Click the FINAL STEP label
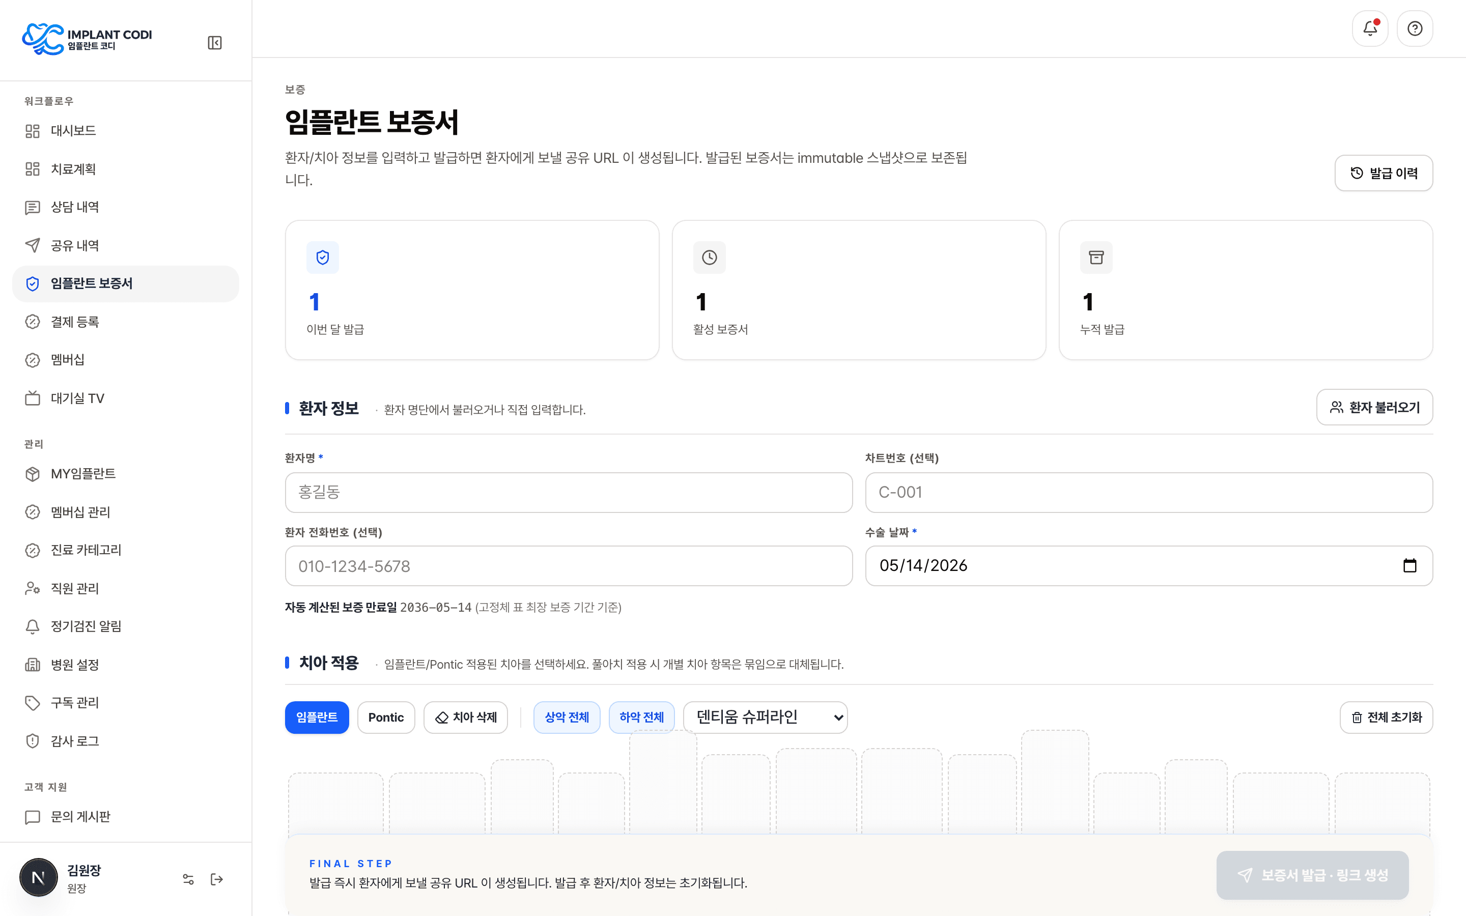 [x=351, y=864]
